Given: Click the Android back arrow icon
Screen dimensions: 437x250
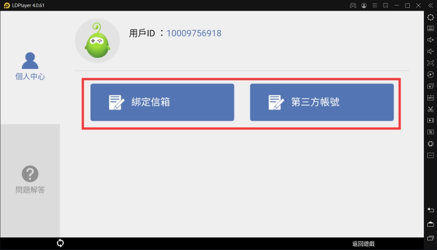Looking at the screenshot, I should (x=430, y=210).
